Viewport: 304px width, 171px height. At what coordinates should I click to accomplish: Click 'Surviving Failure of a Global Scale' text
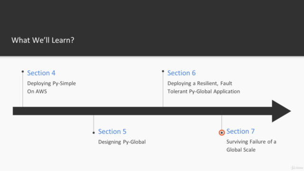tap(251, 146)
